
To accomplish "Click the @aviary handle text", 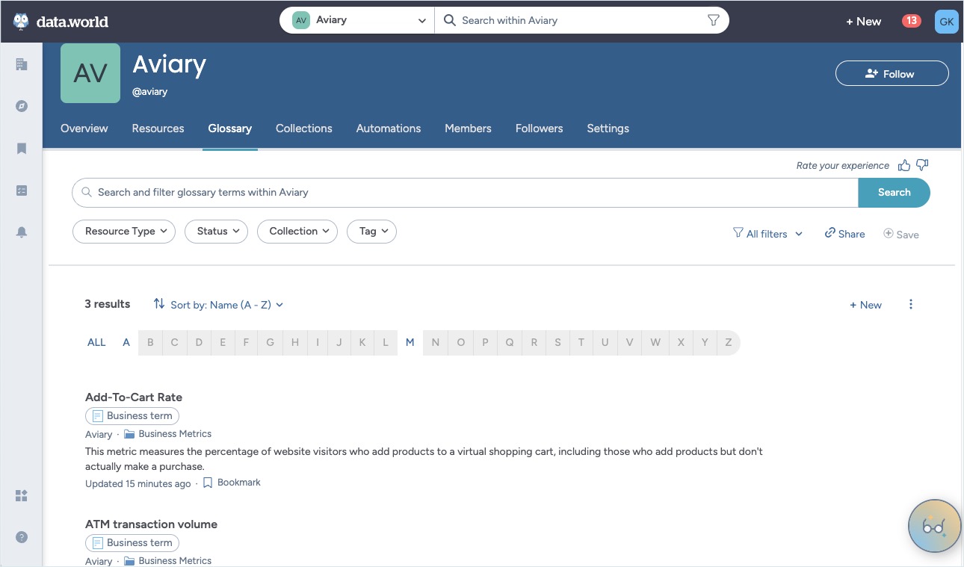I will pyautogui.click(x=149, y=91).
